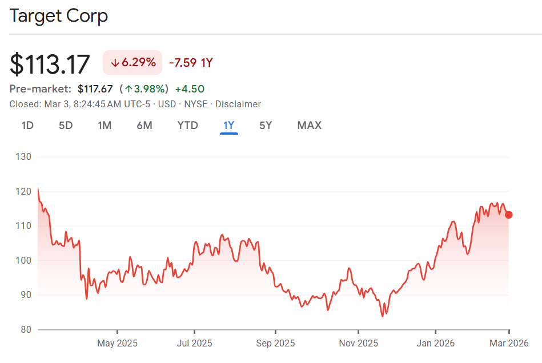Screen dimensions: 542x363
Task: Click the active 1Y tab
Action: coord(228,125)
